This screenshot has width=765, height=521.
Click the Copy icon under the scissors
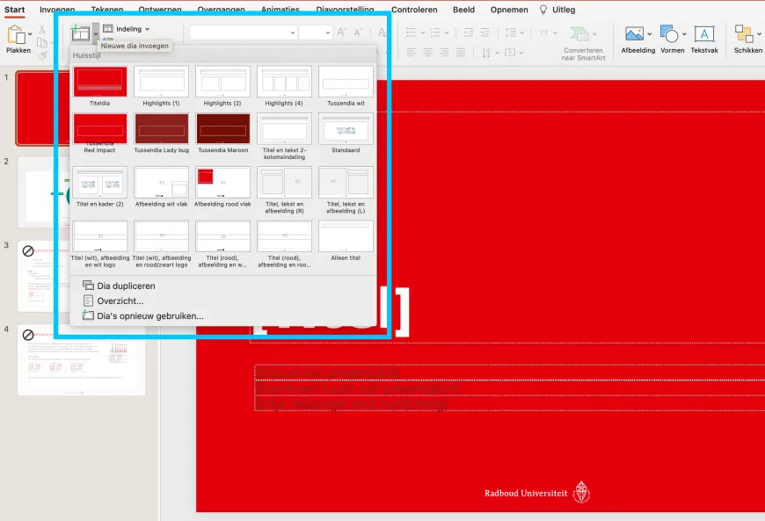[42, 43]
